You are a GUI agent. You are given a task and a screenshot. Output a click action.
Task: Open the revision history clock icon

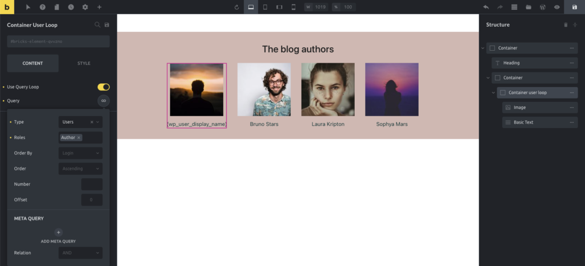pos(71,7)
